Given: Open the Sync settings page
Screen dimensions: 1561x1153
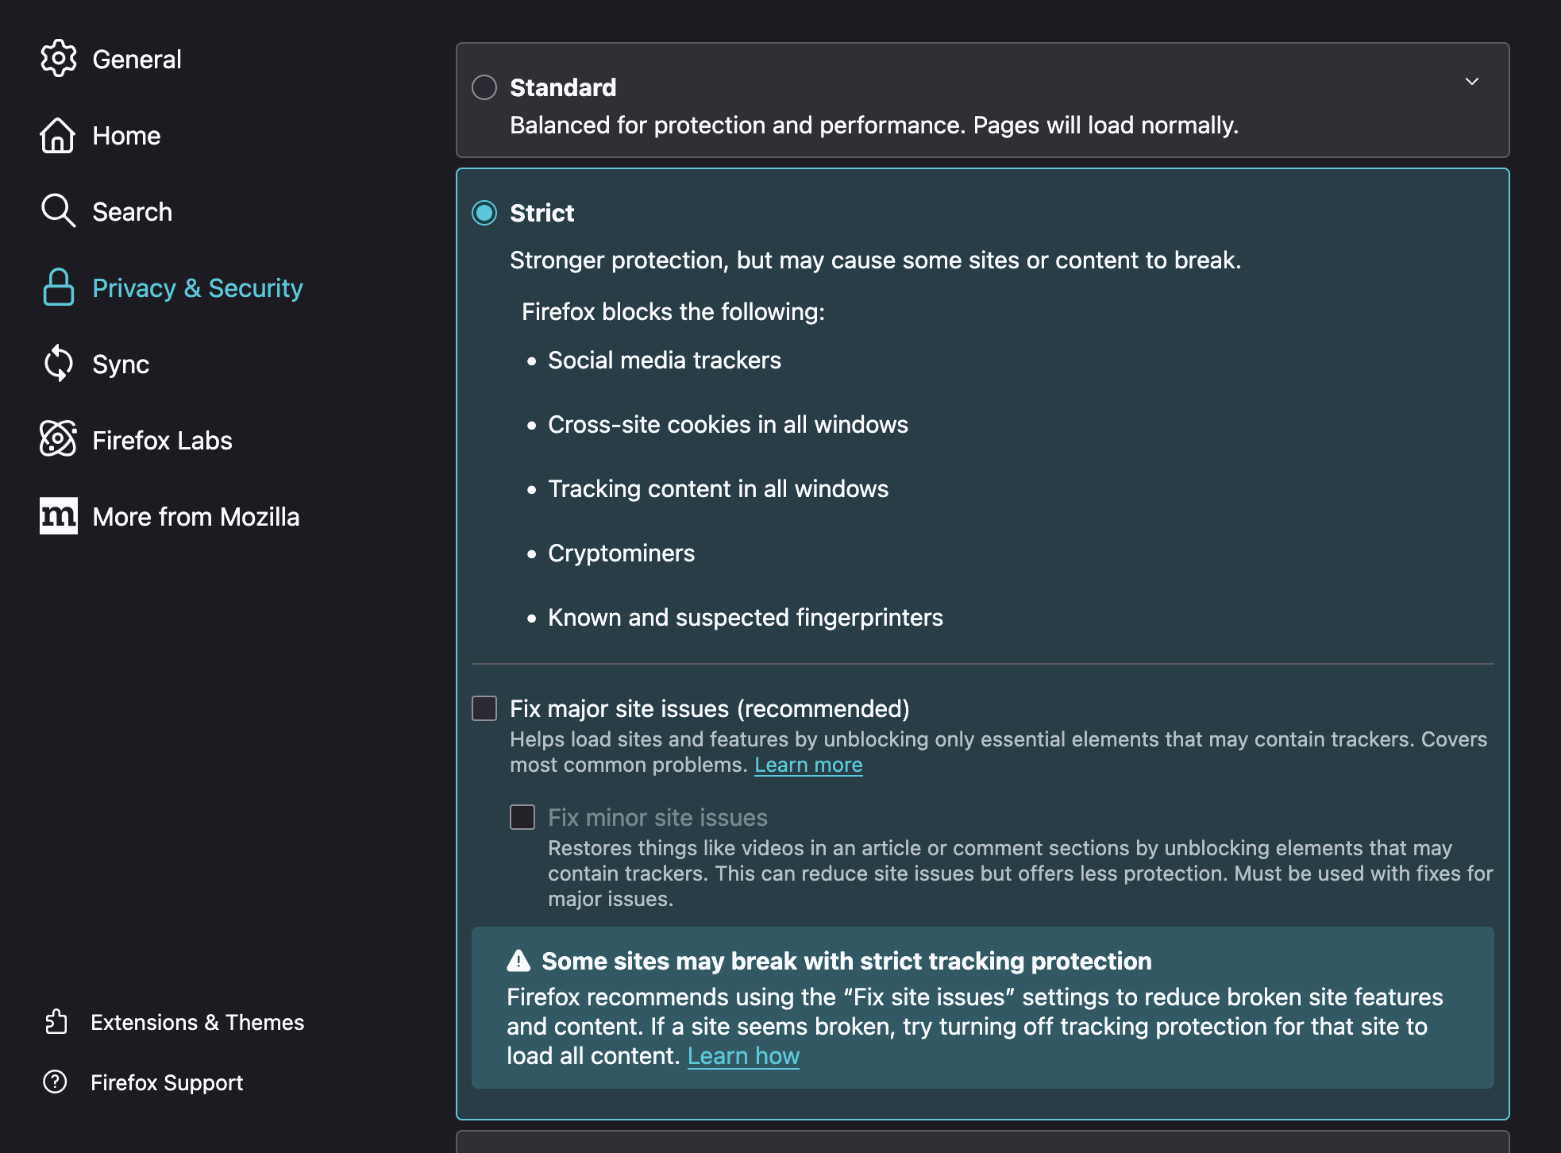Looking at the screenshot, I should pyautogui.click(x=121, y=364).
